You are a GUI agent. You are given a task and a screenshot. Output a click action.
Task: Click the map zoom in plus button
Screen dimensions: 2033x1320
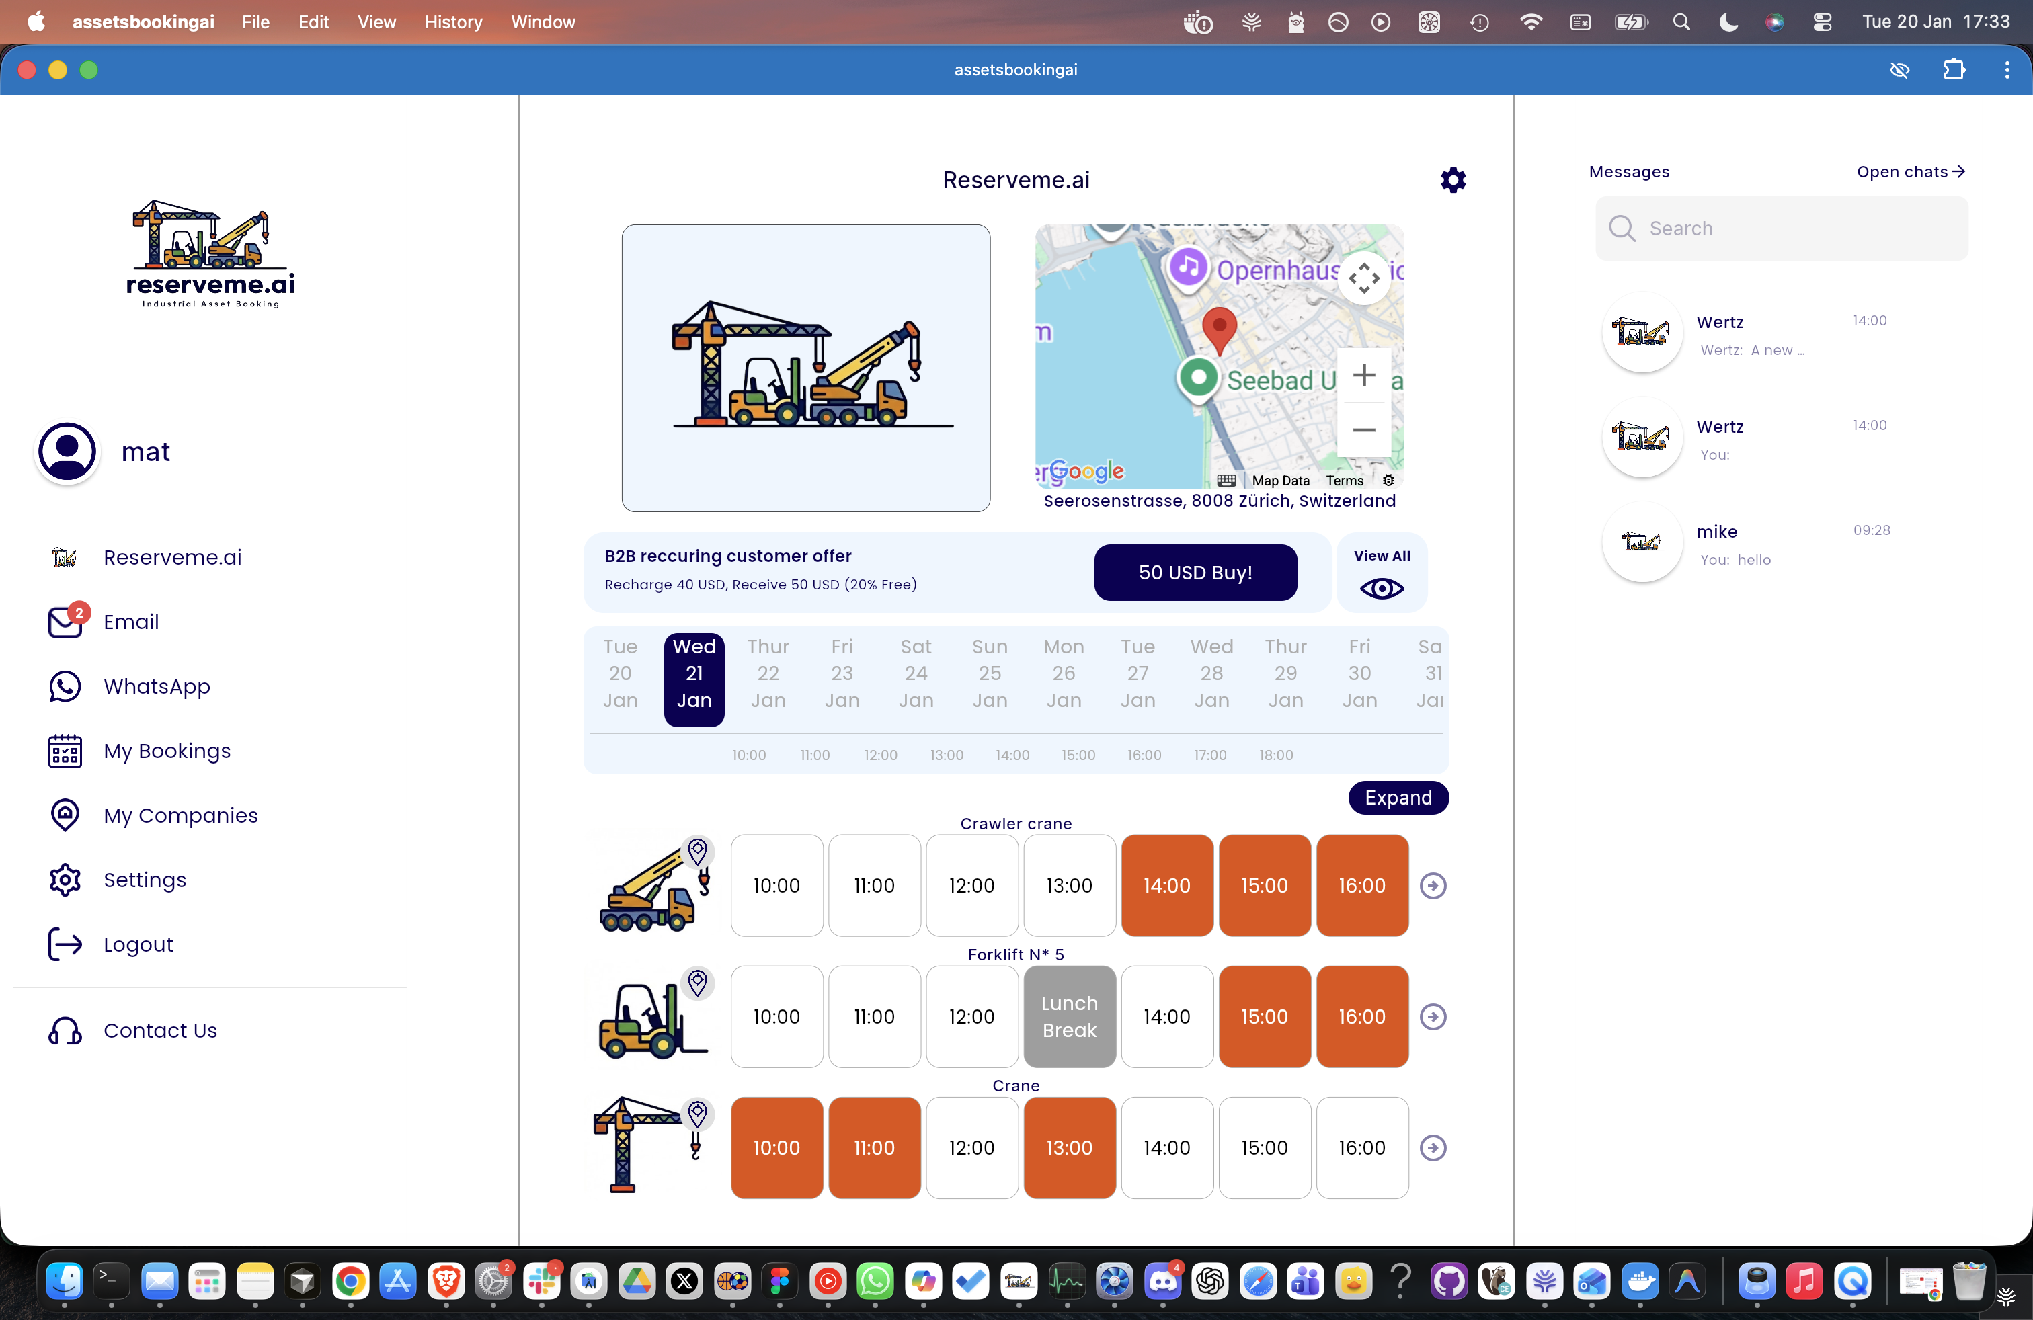(1363, 375)
